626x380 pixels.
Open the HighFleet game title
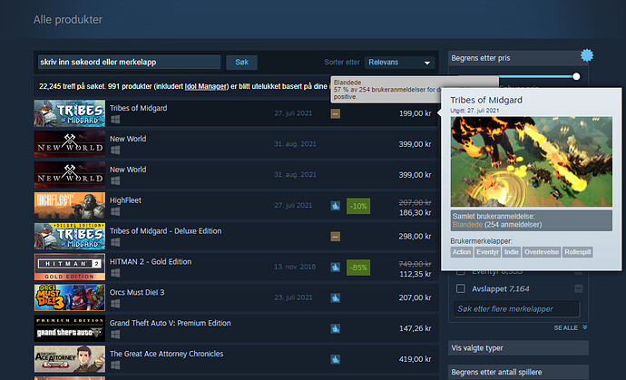coord(125,200)
